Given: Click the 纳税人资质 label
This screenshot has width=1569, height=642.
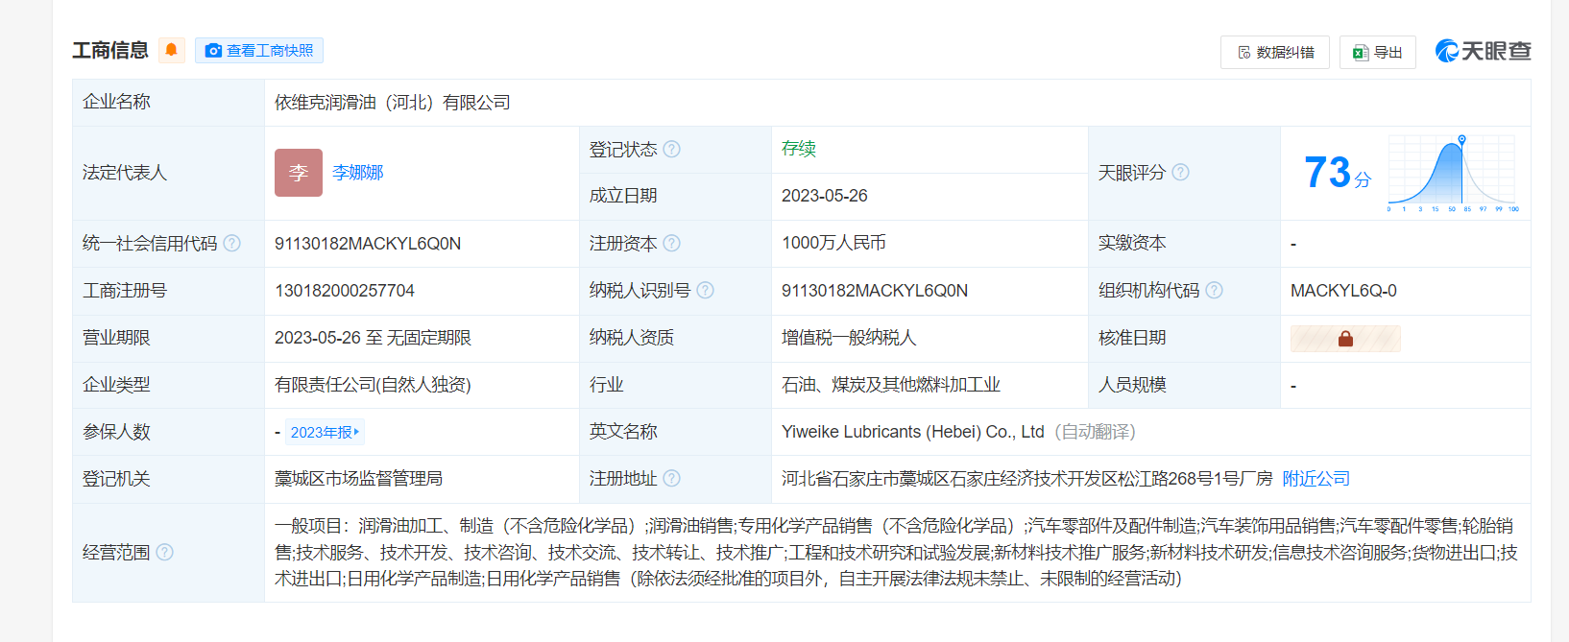Looking at the screenshot, I should point(632,338).
